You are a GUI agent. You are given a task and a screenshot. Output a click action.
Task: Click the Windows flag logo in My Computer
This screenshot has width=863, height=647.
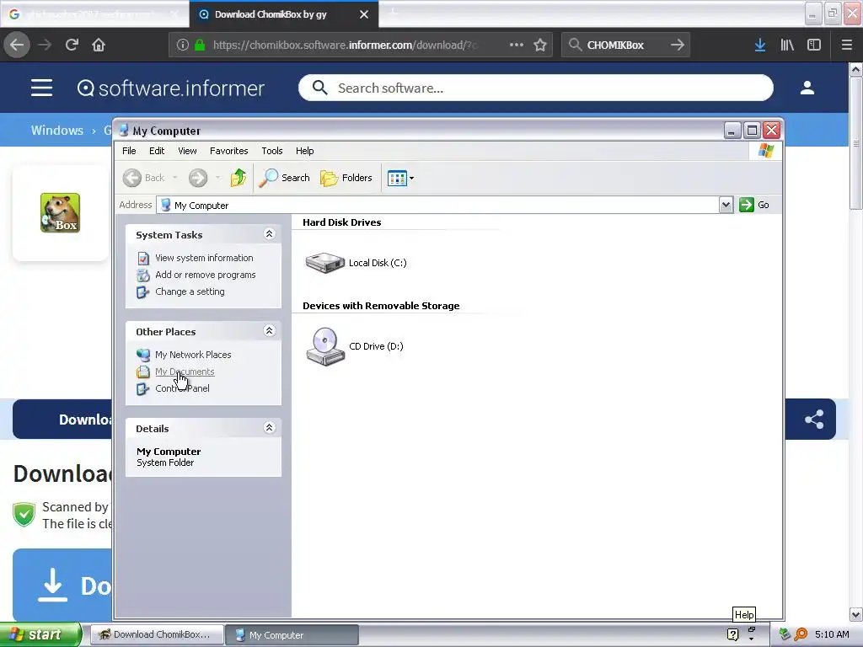tap(765, 151)
